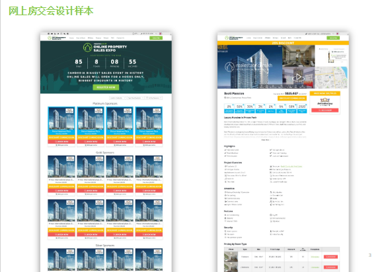The height and width of the screenshot is (272, 388).
Task: Click the yellow DISCOUNT COMING SOON button under the price
Action: [292, 99]
